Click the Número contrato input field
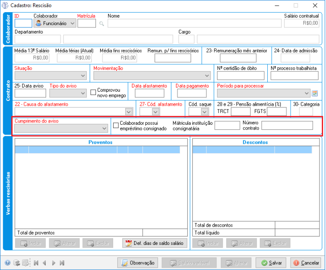The image size is (326, 270). pos(287,125)
